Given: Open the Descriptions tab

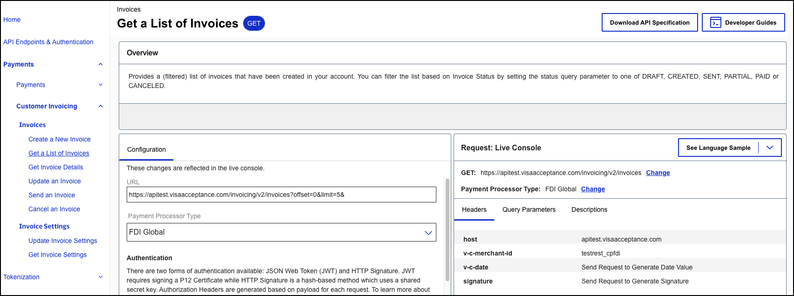Looking at the screenshot, I should click(589, 209).
